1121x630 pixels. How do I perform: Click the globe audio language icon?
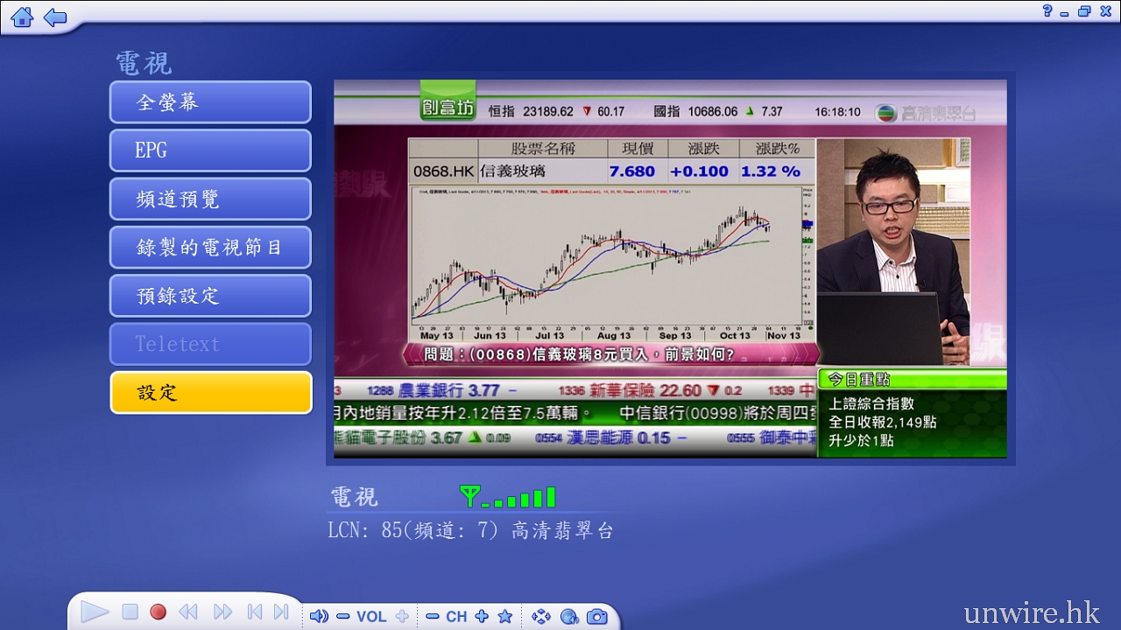click(x=569, y=617)
